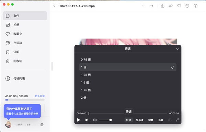Click the icon right of the username
This screenshot has width=206, height=132.
click(x=42, y=124)
